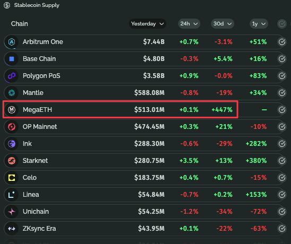Open the Arbitrum One chain name
Image resolution: width=291 pixels, height=244 pixels.
pyautogui.click(x=43, y=42)
